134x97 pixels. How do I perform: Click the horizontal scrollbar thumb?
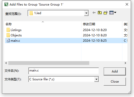coord(49,63)
